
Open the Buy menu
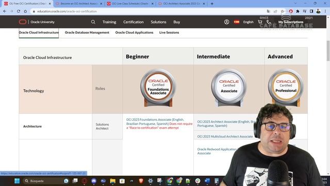[176, 22]
